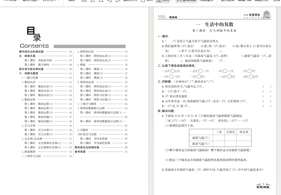Click the '数的运算(2)' lesson row
Screen dimensions: 281x195
[48, 108]
